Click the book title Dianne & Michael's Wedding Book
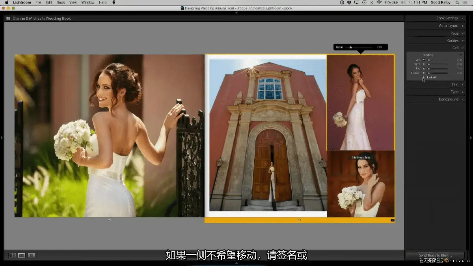473x266 pixels. pos(41,19)
